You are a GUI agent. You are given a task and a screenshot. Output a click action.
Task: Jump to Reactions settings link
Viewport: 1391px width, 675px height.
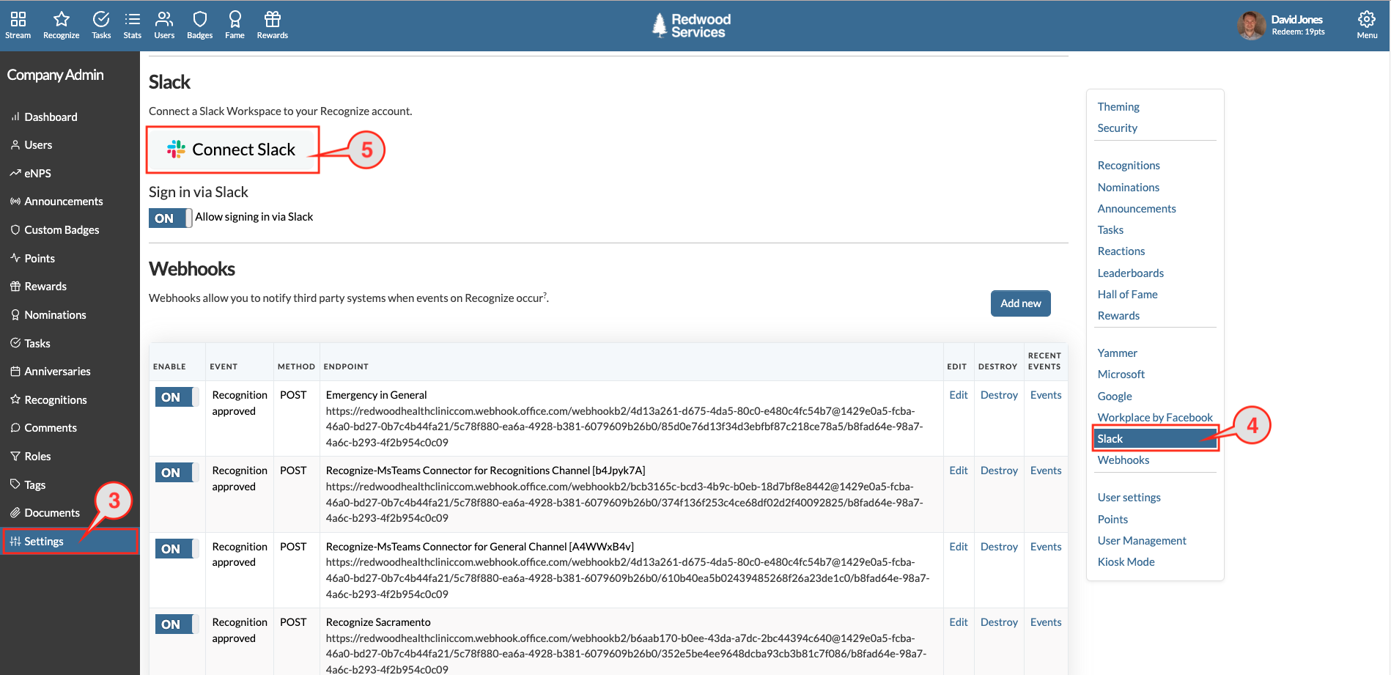point(1121,251)
